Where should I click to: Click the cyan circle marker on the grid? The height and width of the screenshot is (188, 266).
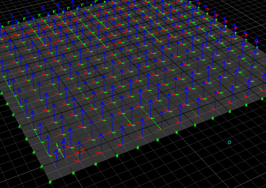coord(229,142)
